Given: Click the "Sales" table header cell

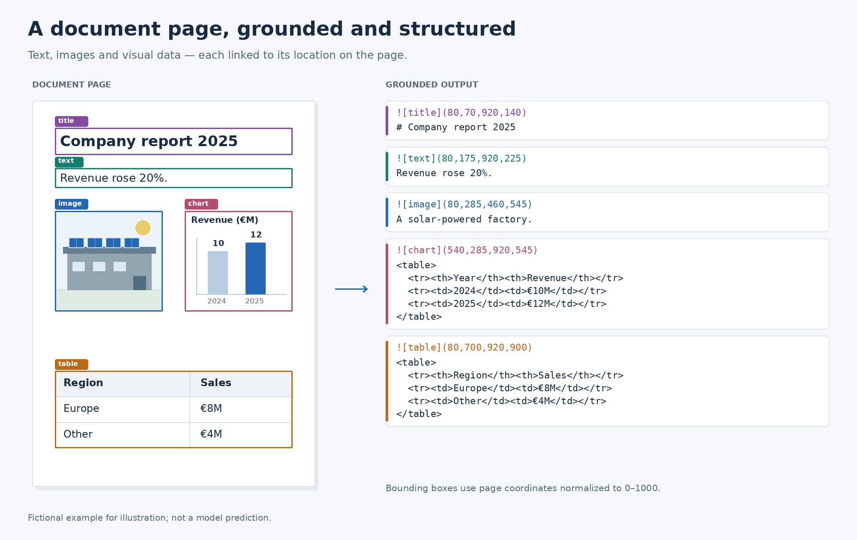Looking at the screenshot, I should pos(241,384).
